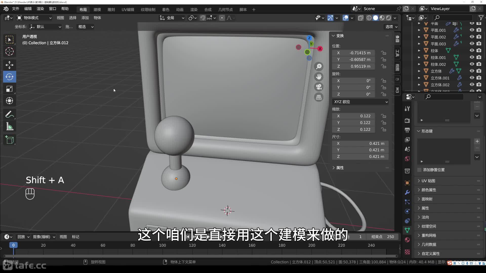Select the Add Cube tool
Image resolution: width=486 pixels, height=273 pixels.
9,140
